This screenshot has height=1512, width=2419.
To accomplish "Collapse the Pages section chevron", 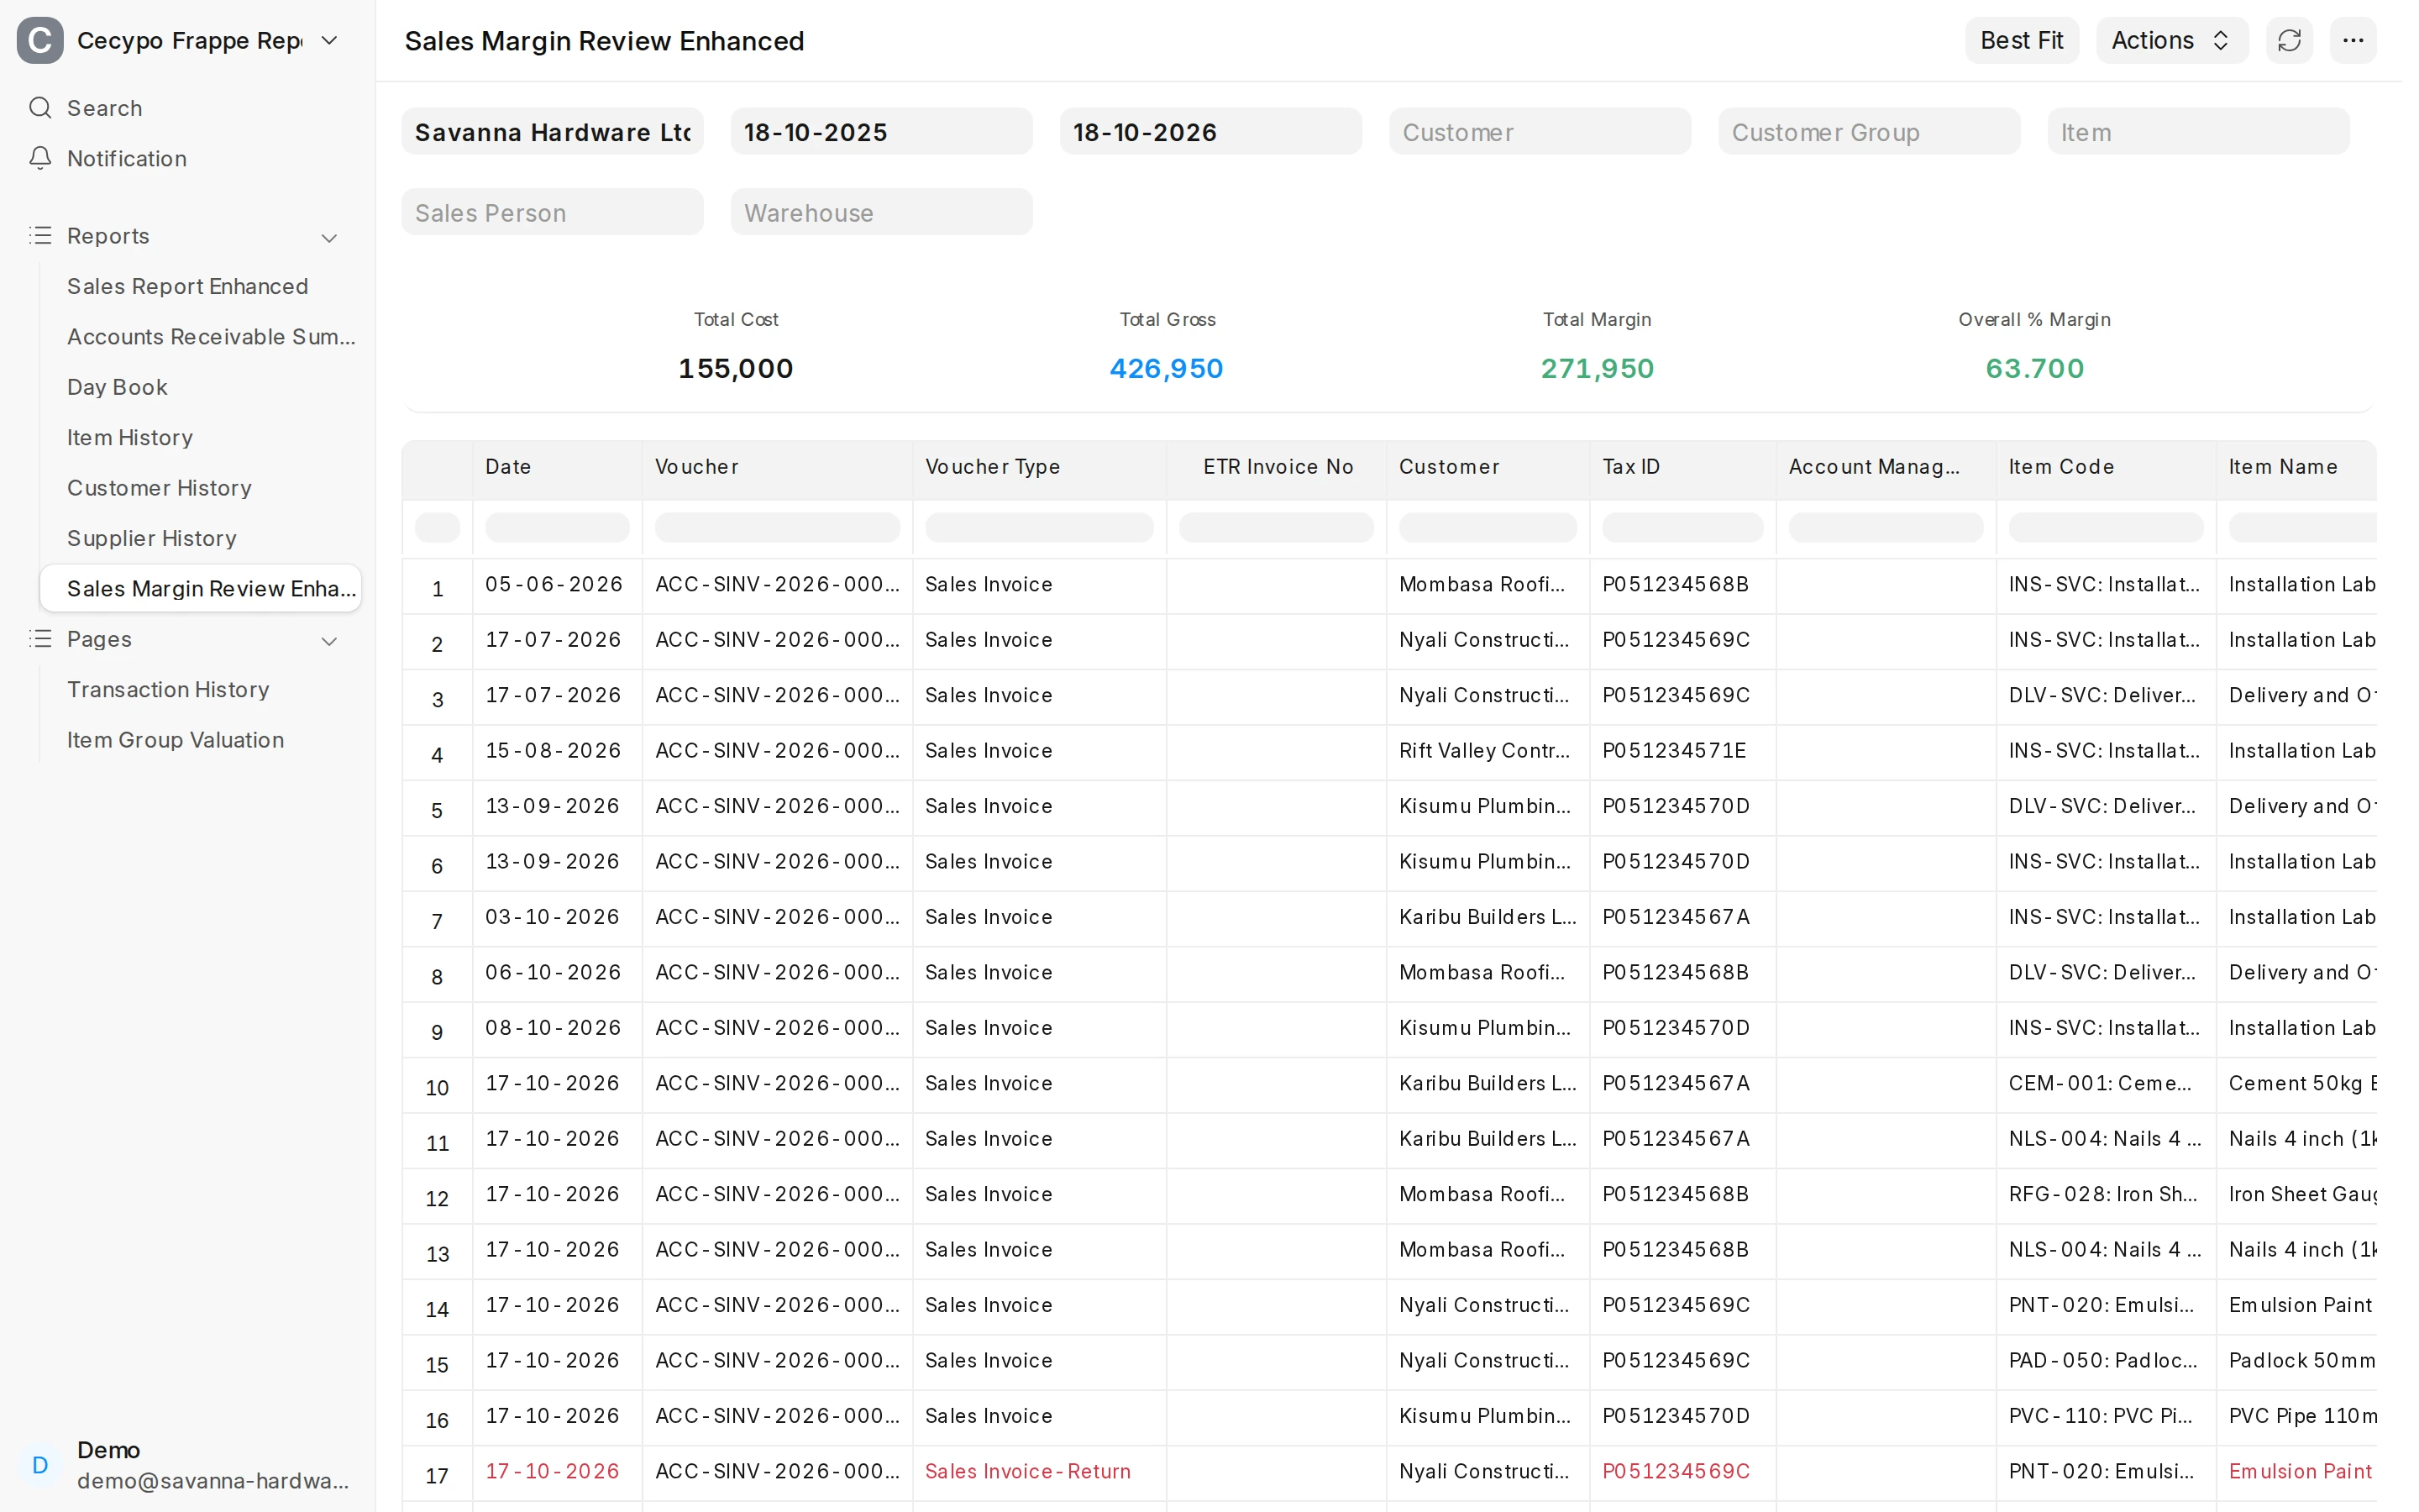I will point(329,640).
